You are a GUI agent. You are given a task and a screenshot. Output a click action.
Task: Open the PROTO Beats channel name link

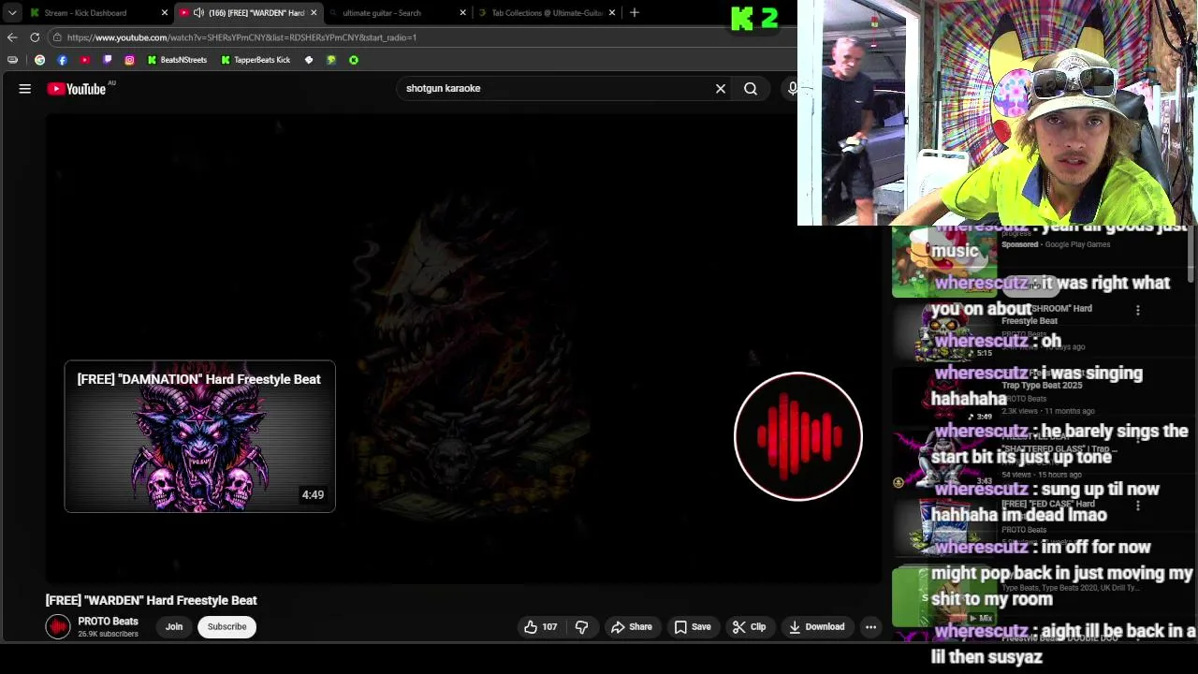tap(108, 622)
